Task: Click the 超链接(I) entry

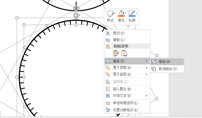Action: [x=127, y=82]
